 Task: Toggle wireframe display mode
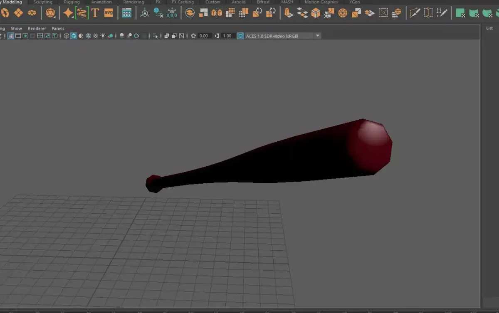(66, 35)
